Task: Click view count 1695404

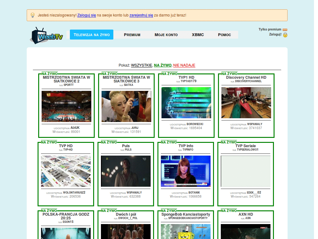Action: 196,128
